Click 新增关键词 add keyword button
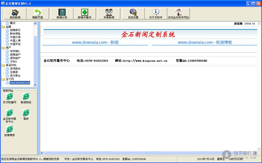The image size is (262, 163). (x=85, y=14)
